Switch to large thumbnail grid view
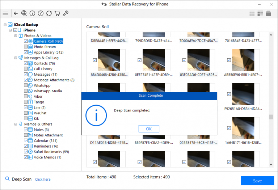The height and width of the screenshot is (190, 278). pyautogui.click(x=252, y=13)
